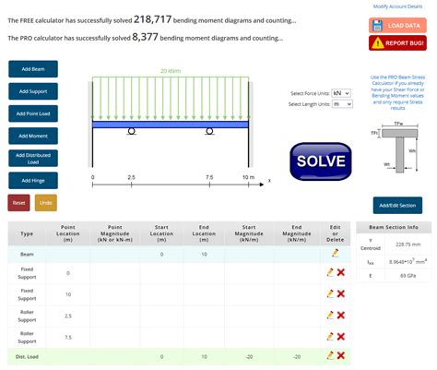Viewport: 437px width, 370px height.
Task: Delete the Dist. Load row
Action: click(342, 356)
